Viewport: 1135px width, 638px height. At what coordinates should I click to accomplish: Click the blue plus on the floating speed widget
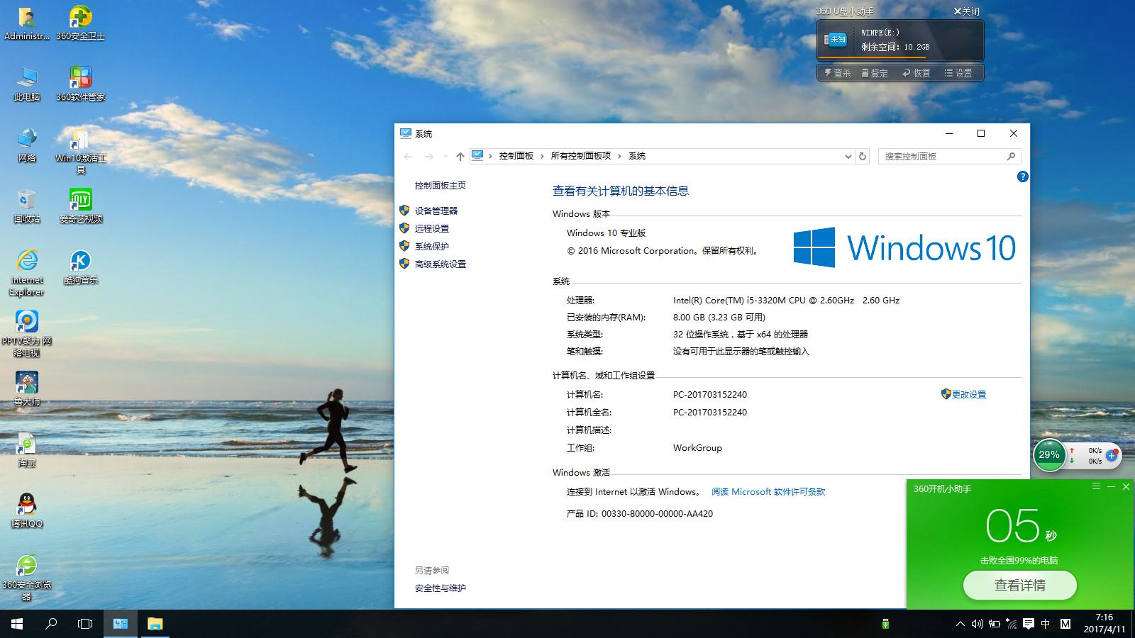pos(1112,456)
